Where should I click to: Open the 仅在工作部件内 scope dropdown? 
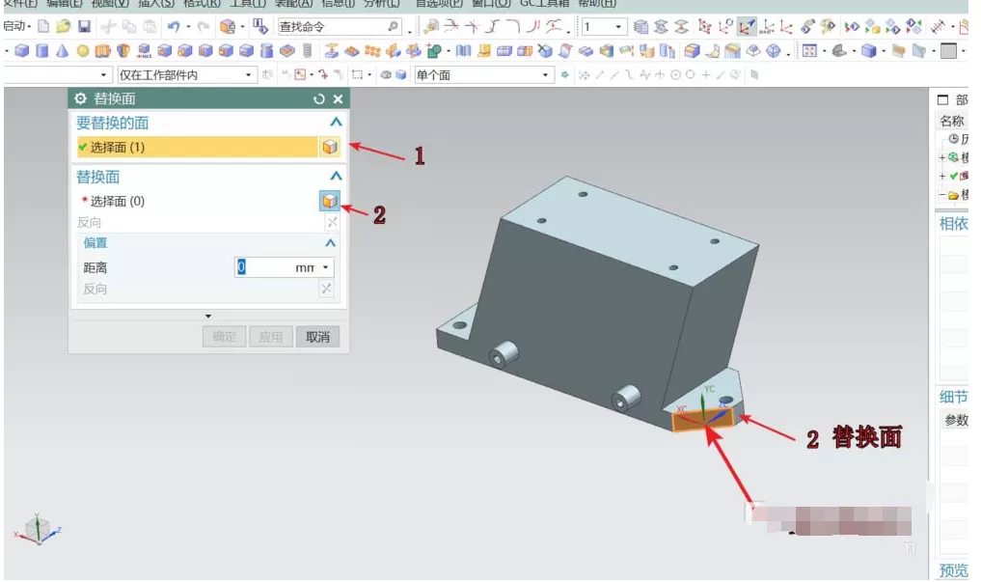(x=186, y=75)
